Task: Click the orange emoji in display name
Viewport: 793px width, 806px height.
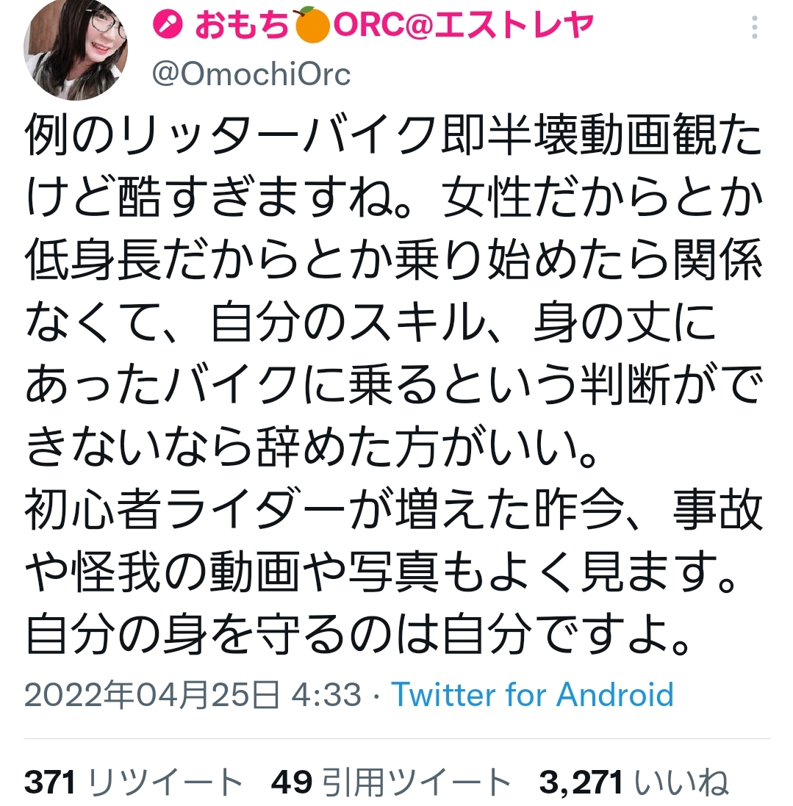Action: pos(312,25)
